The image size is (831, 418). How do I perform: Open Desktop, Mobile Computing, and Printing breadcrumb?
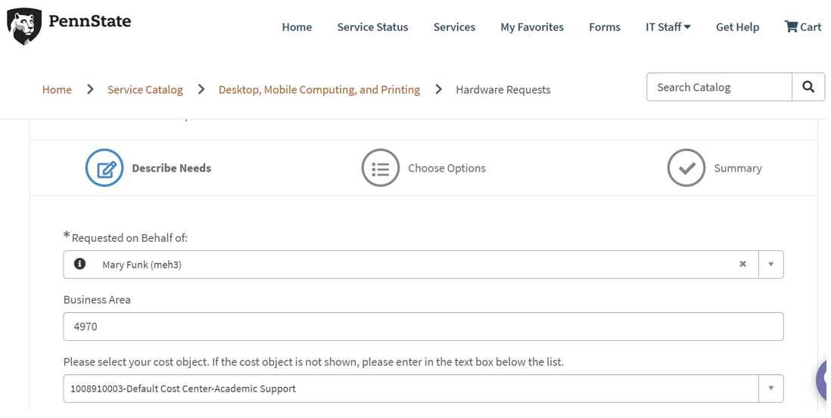pos(319,89)
